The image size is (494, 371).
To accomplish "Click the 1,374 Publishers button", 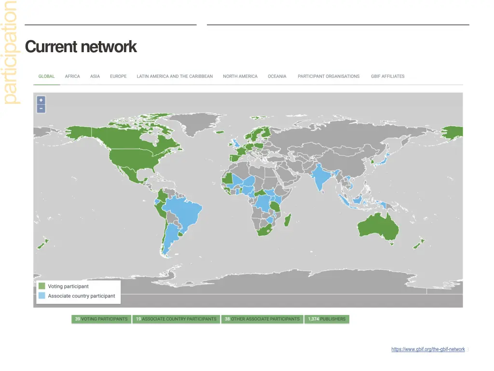I will (327, 319).
